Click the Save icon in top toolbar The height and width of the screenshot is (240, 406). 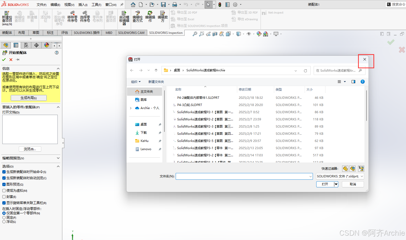pos(163,5)
